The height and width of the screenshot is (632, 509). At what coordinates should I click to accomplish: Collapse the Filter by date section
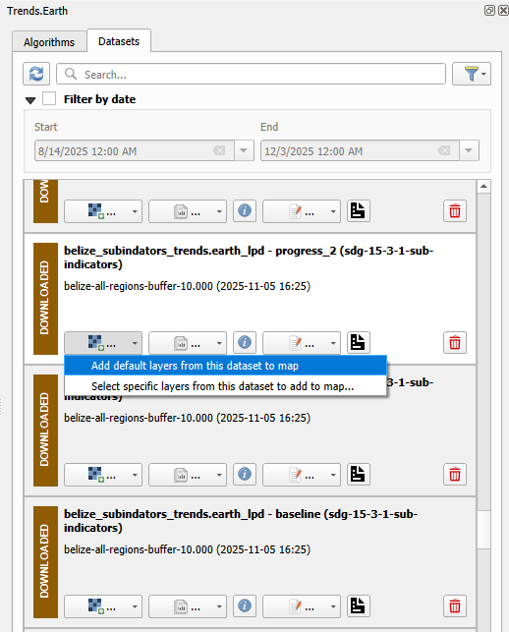tap(30, 100)
